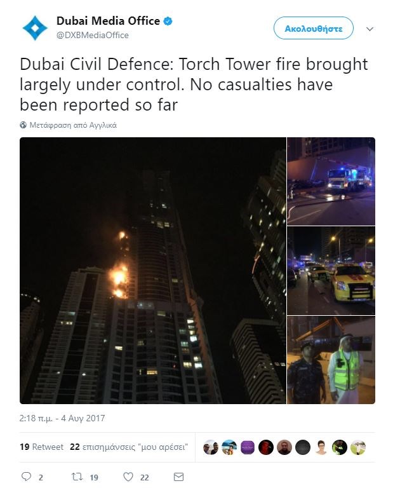The width and height of the screenshot is (400, 488).
Task: Send via direct message envelope icon
Action: pyautogui.click(x=178, y=477)
